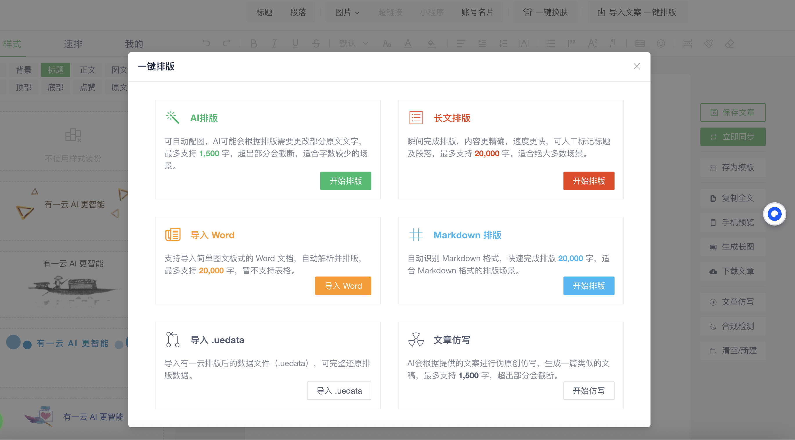
Task: Click the 段落 insert button
Action: click(298, 12)
